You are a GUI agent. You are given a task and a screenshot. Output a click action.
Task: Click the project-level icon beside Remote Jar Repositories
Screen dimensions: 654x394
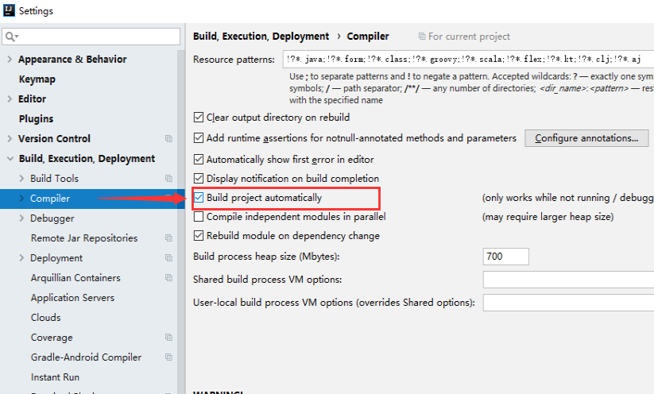tap(168, 238)
